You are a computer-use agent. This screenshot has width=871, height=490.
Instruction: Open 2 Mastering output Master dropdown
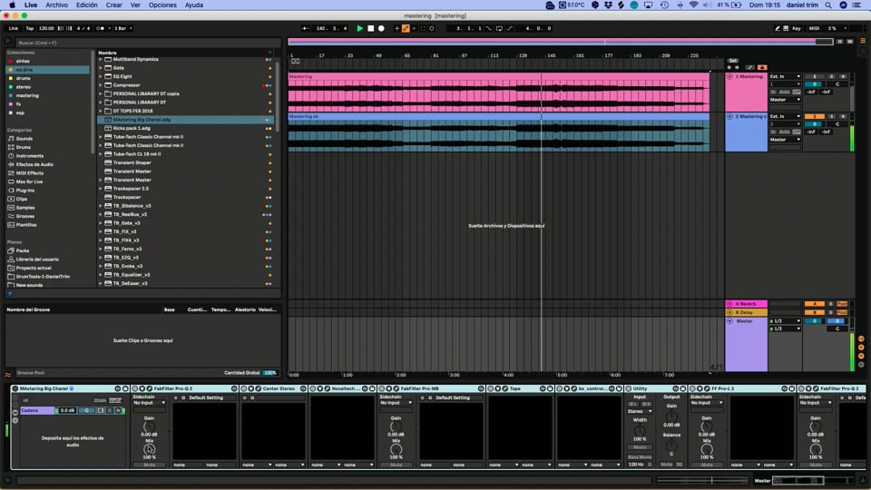[x=784, y=140]
